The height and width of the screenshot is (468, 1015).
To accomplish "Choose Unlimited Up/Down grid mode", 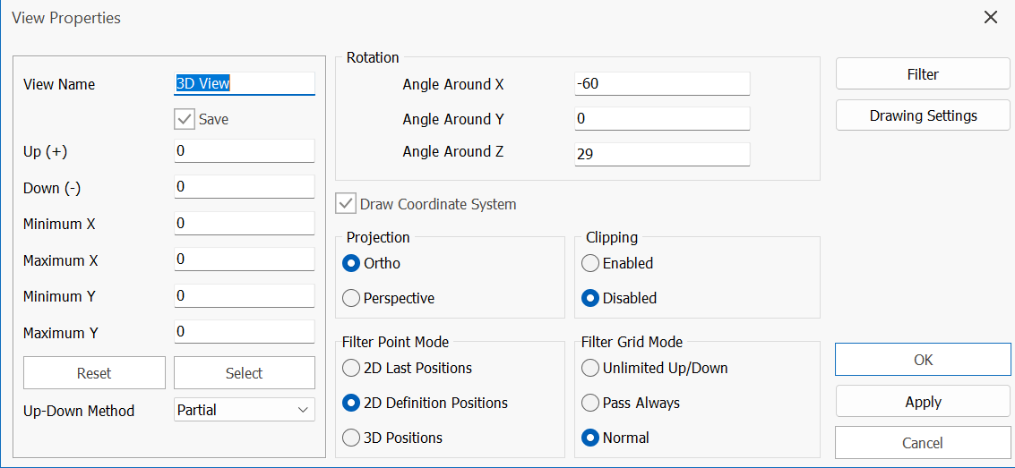I will (x=590, y=368).
